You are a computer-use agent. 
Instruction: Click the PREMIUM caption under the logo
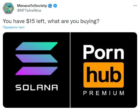pos(103,93)
